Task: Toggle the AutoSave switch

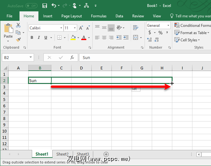Action: pyautogui.click(x=31, y=6)
